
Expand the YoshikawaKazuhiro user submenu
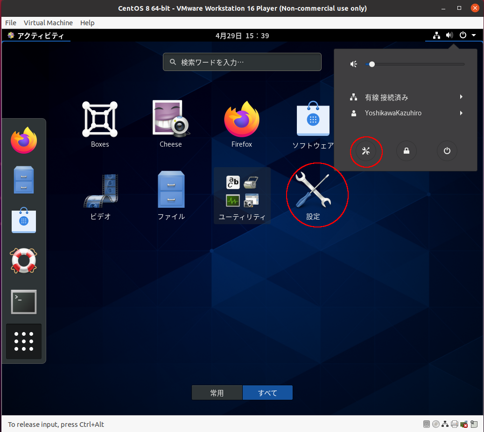tap(406, 113)
